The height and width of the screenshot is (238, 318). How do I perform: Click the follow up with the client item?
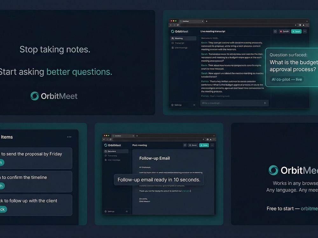pos(36,205)
